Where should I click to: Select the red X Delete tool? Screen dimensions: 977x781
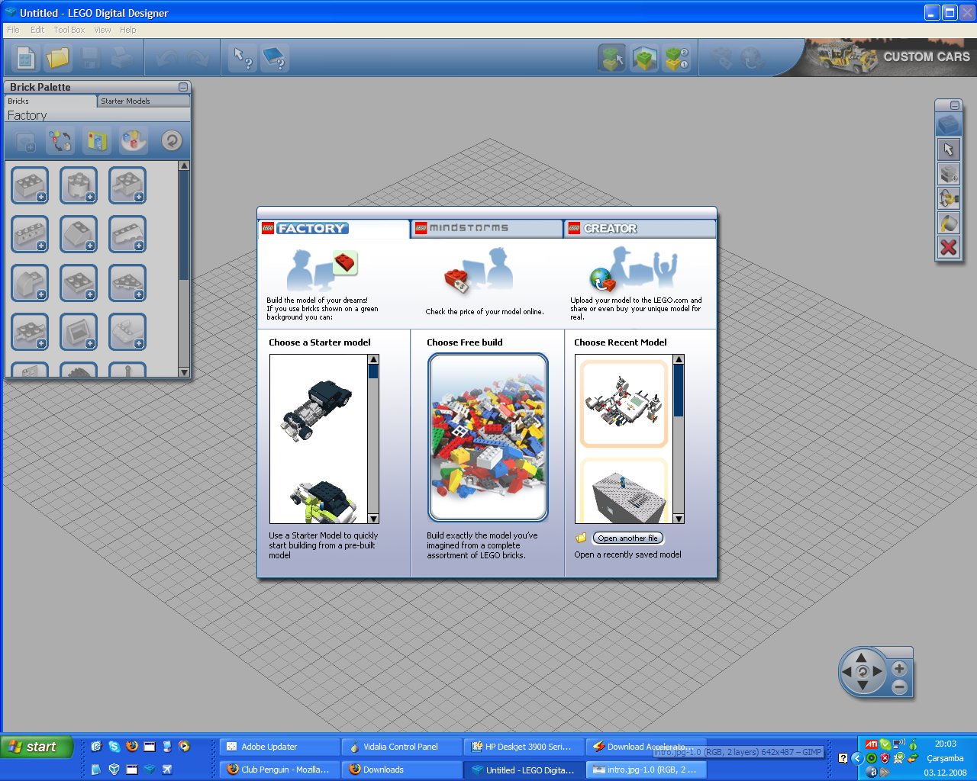click(x=949, y=247)
